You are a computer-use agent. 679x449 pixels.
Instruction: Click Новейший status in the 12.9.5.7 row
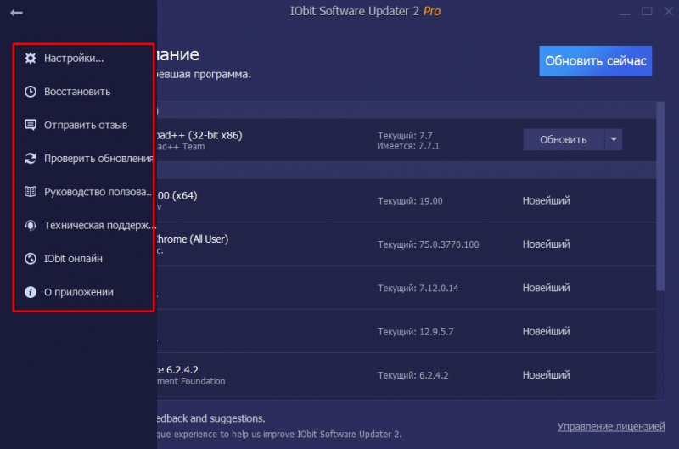tap(546, 331)
